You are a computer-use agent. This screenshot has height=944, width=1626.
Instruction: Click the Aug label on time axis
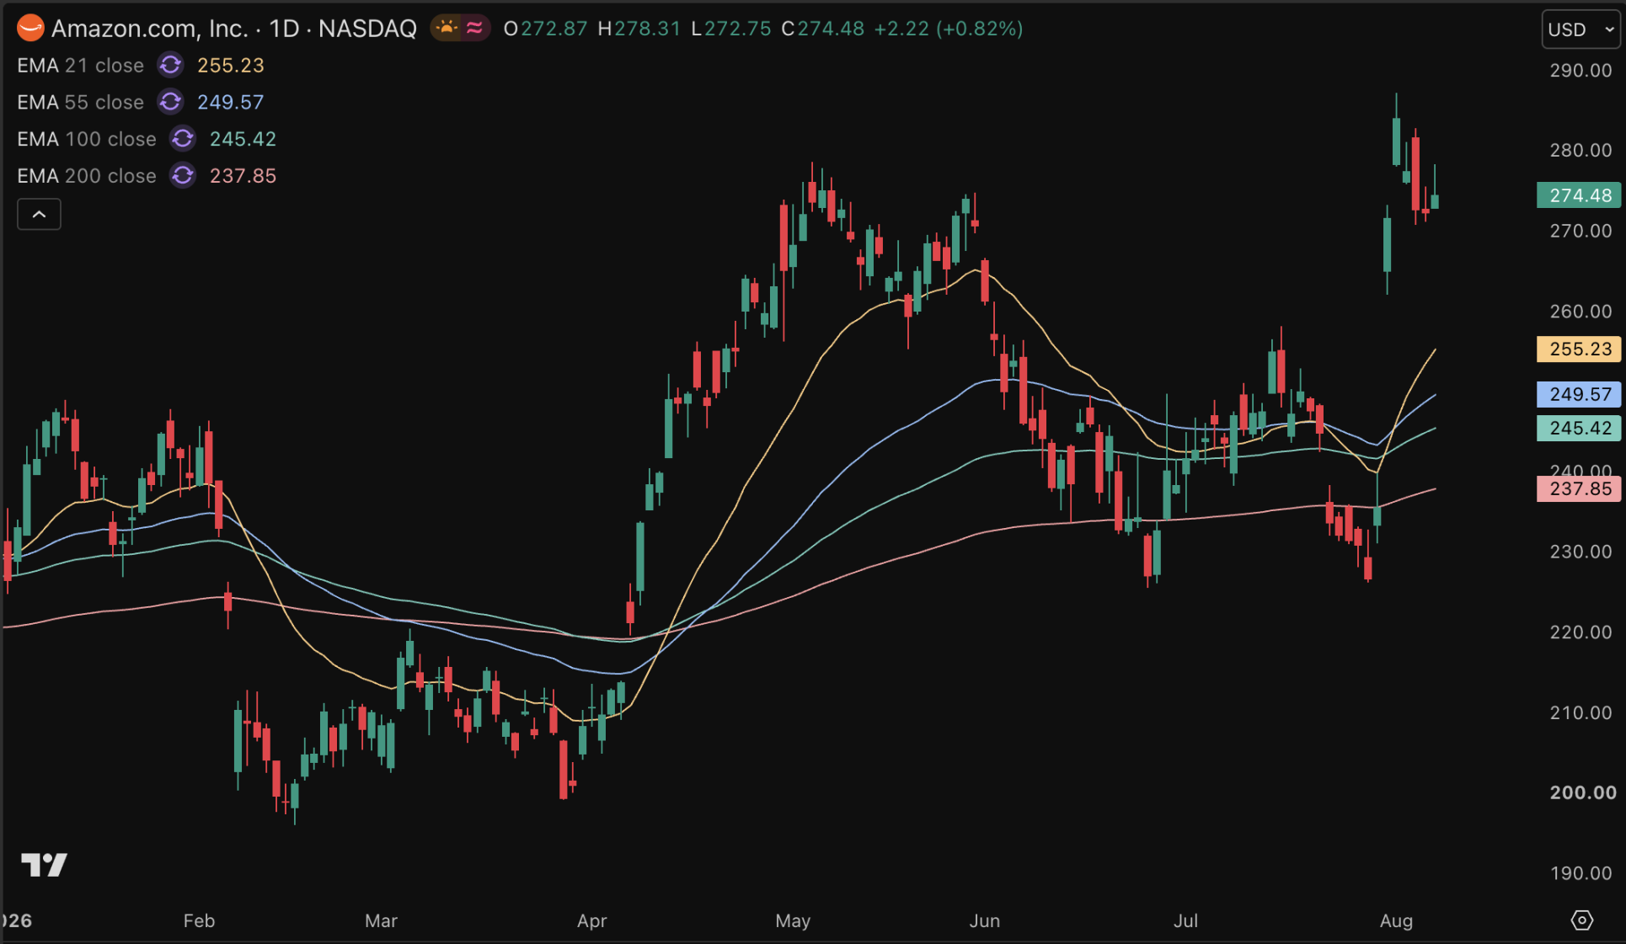(x=1397, y=920)
